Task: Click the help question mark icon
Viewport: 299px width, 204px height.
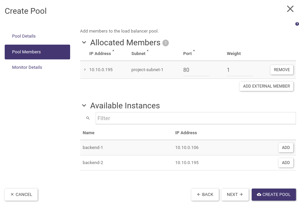Action: (297, 24)
